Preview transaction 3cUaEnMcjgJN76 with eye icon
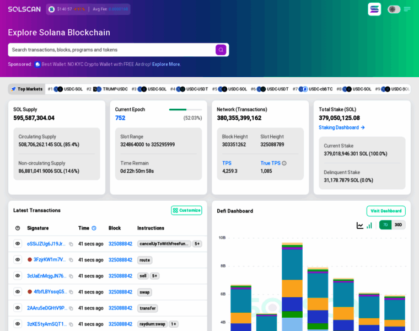This screenshot has width=419, height=331. coord(18,276)
